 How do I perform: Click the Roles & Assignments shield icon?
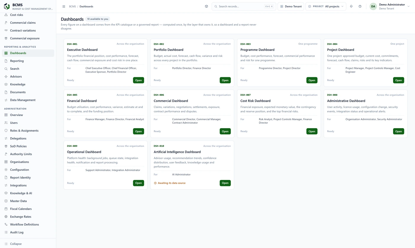coord(6,131)
